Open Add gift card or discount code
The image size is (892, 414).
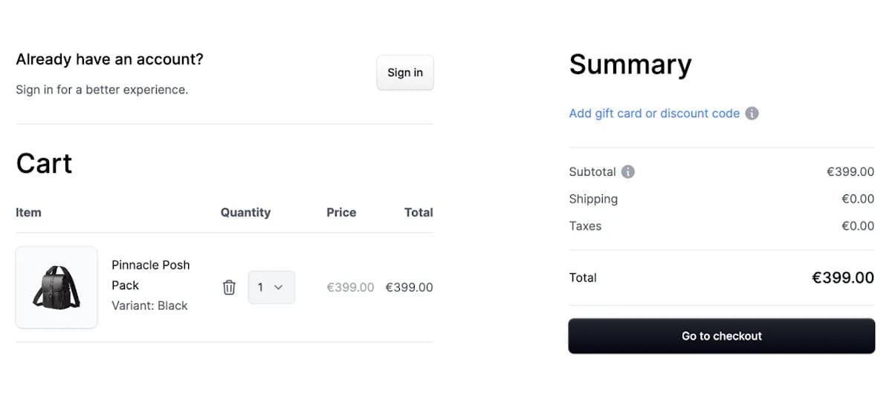click(x=654, y=114)
